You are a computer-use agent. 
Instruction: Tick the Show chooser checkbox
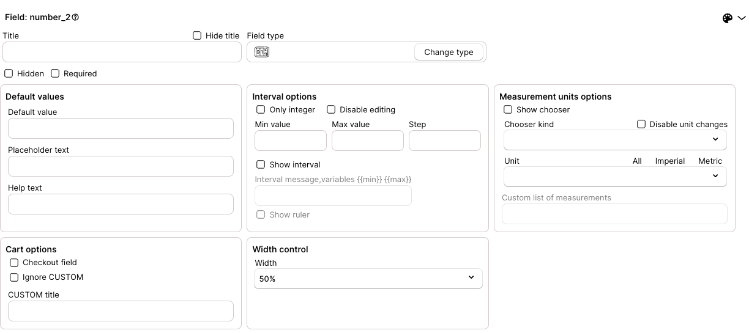click(x=508, y=109)
